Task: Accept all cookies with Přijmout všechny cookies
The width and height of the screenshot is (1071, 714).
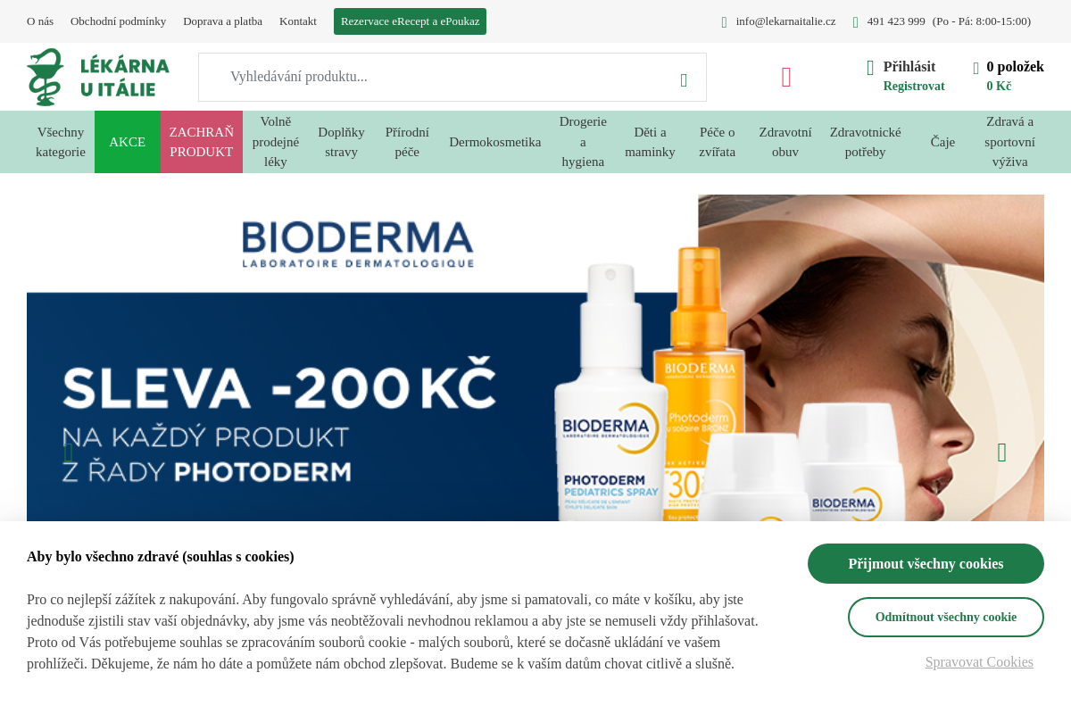Action: pos(926,564)
